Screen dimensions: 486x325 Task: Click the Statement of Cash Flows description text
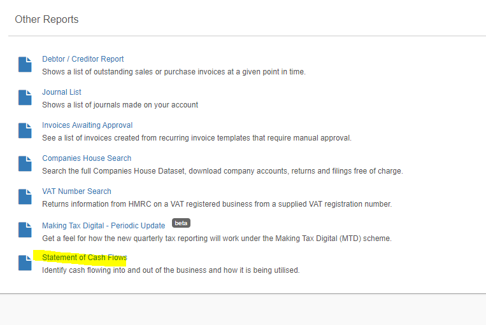pos(171,270)
